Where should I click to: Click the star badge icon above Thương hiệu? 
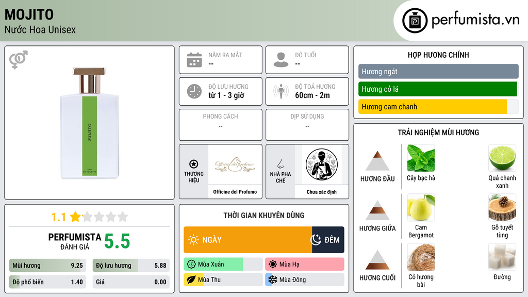(194, 164)
